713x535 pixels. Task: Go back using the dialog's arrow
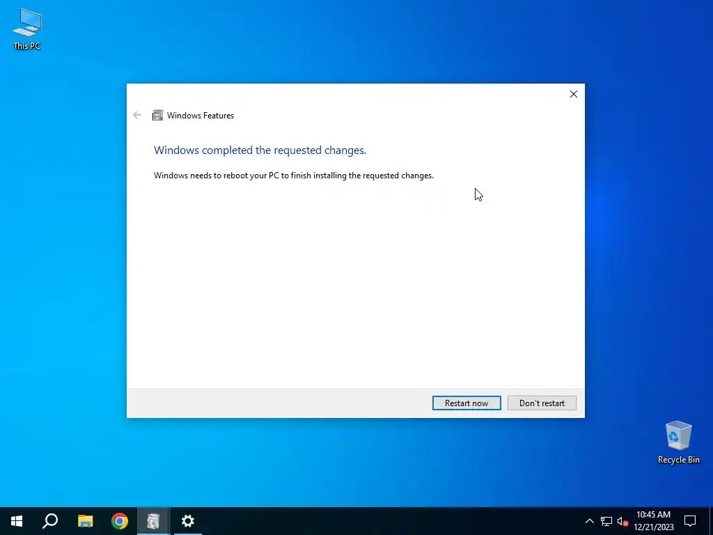point(137,115)
